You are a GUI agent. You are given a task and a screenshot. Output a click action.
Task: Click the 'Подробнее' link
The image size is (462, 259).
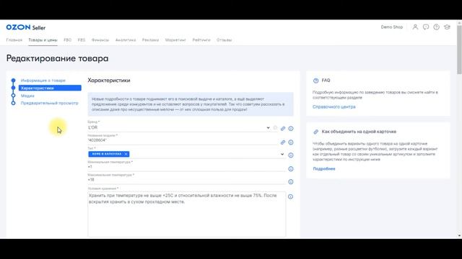[x=324, y=169]
